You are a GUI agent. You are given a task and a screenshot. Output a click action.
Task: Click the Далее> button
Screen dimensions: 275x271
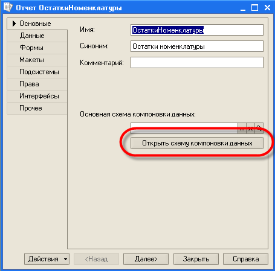click(x=146, y=259)
